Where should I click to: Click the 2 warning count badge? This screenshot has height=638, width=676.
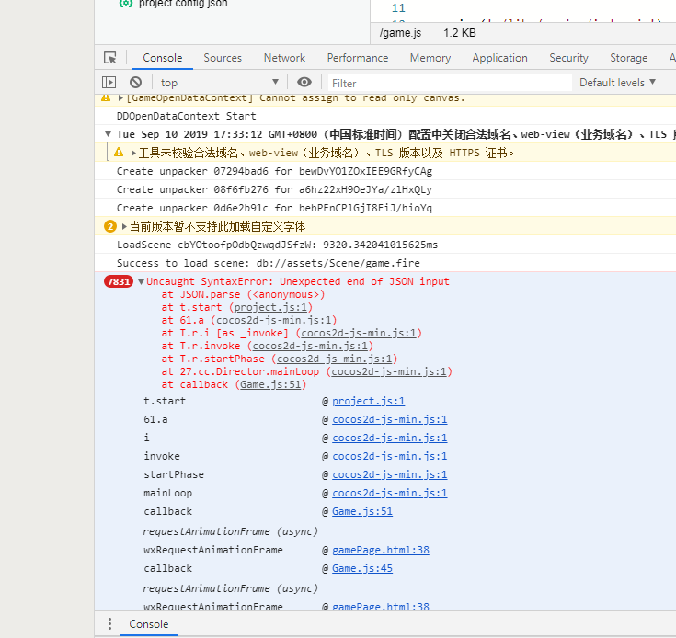click(x=110, y=226)
